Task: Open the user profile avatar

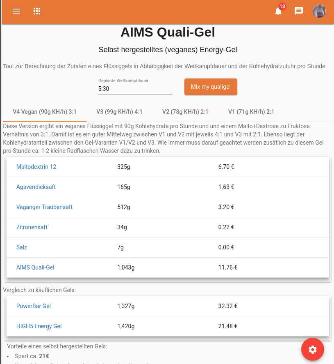Action: click(x=319, y=11)
